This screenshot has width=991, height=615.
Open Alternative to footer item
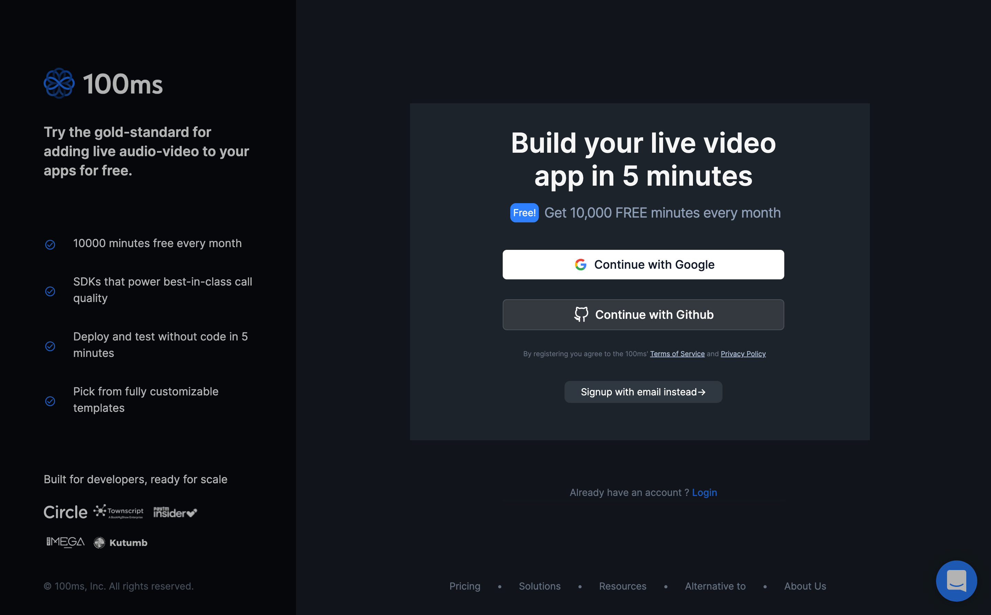tap(715, 586)
